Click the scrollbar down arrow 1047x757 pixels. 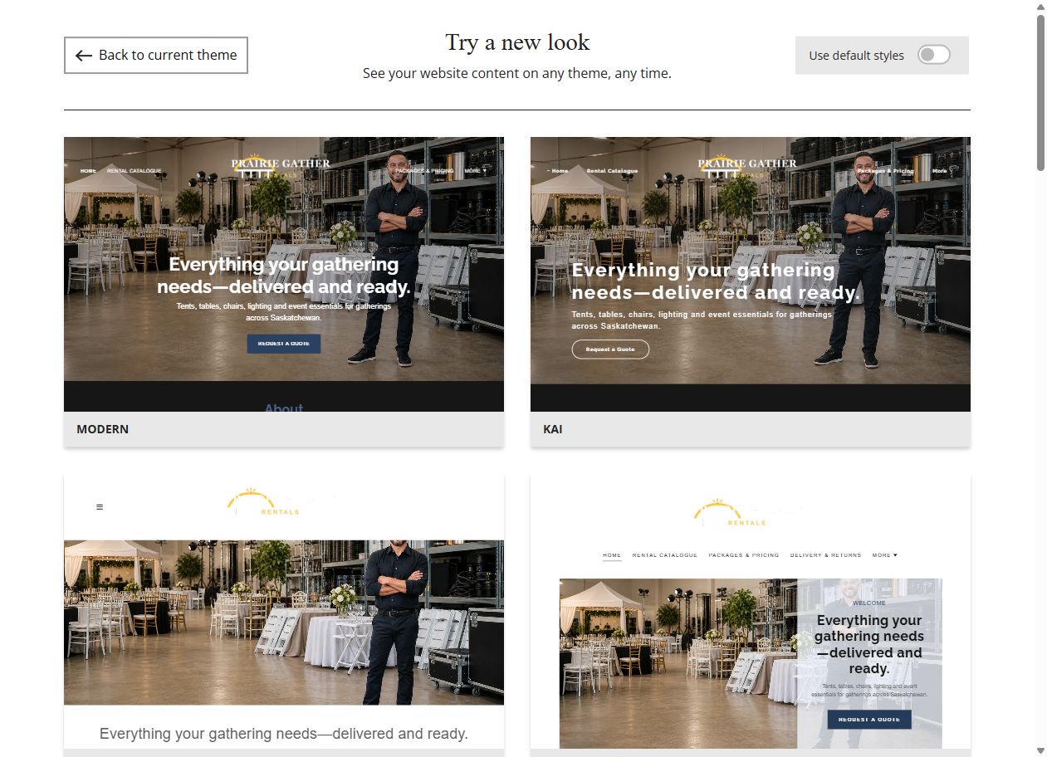[1040, 751]
